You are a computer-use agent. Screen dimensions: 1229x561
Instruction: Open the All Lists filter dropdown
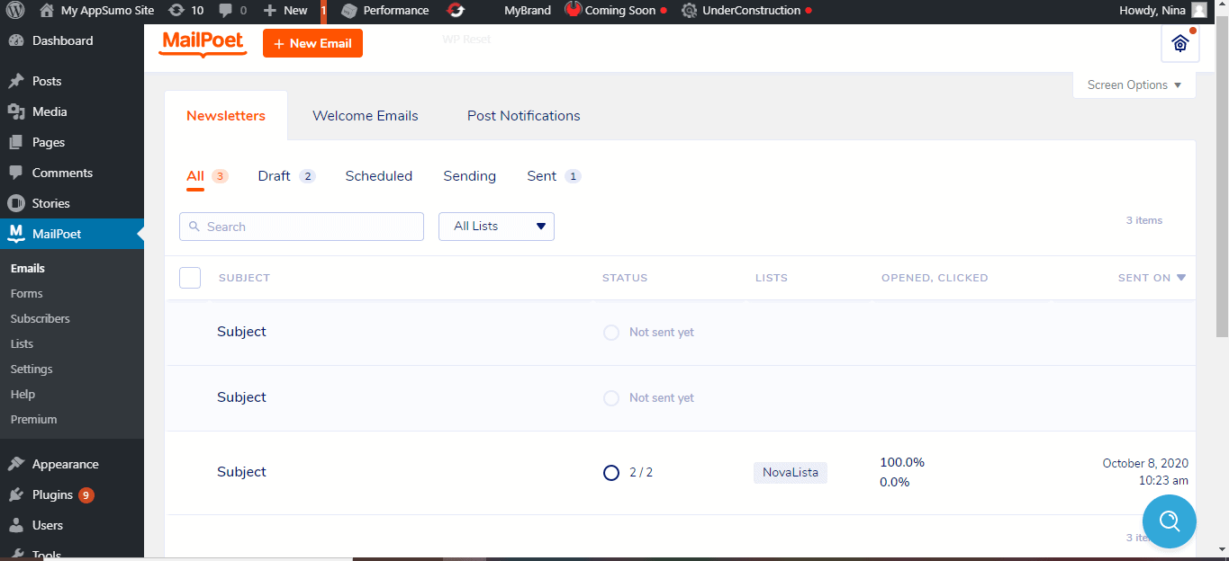496,227
